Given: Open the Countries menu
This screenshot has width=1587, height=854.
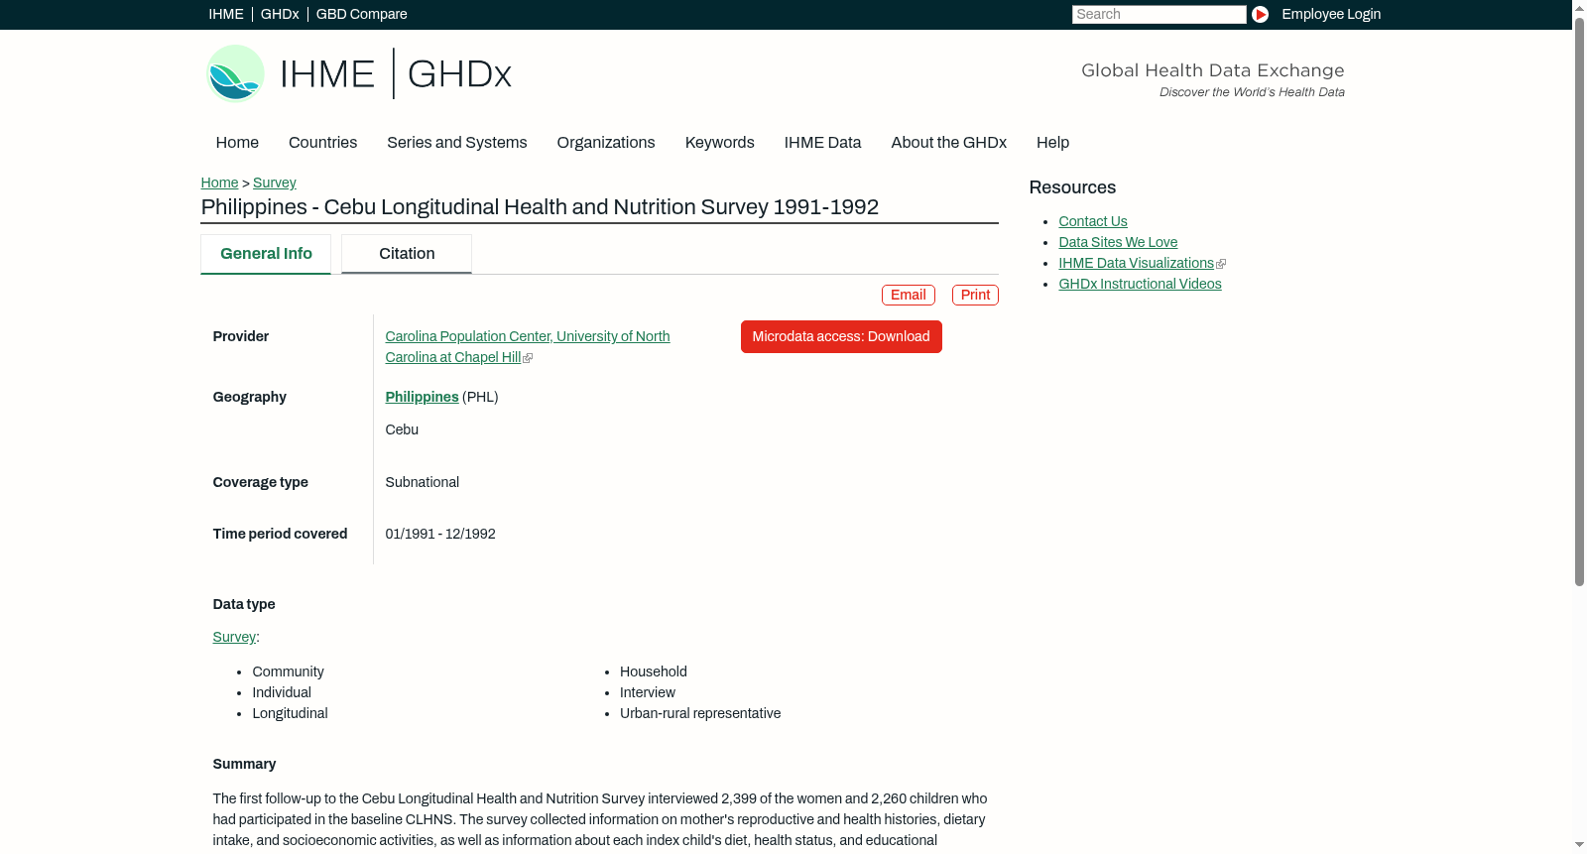Looking at the screenshot, I should [x=322, y=143].
